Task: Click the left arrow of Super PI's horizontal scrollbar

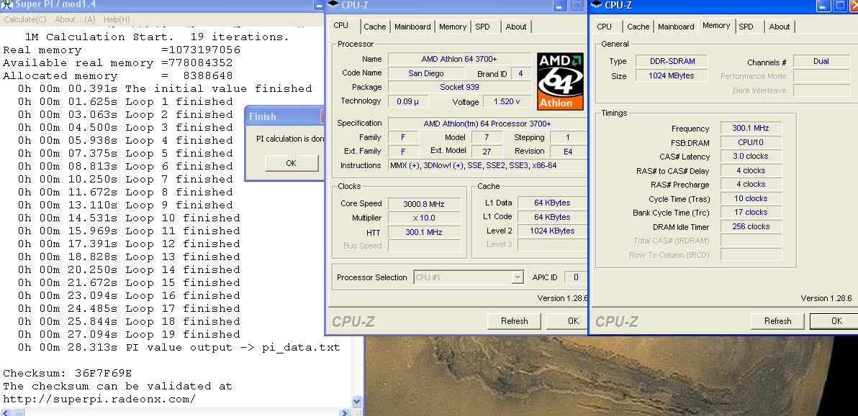Action: click(x=5, y=412)
